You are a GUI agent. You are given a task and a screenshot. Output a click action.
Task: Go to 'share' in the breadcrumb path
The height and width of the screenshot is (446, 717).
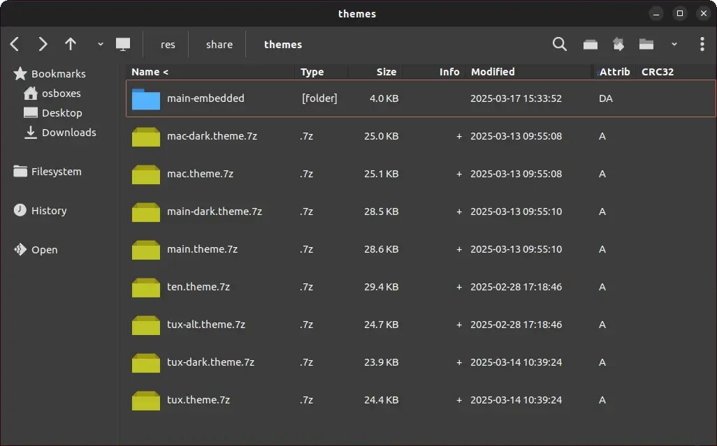[219, 45]
